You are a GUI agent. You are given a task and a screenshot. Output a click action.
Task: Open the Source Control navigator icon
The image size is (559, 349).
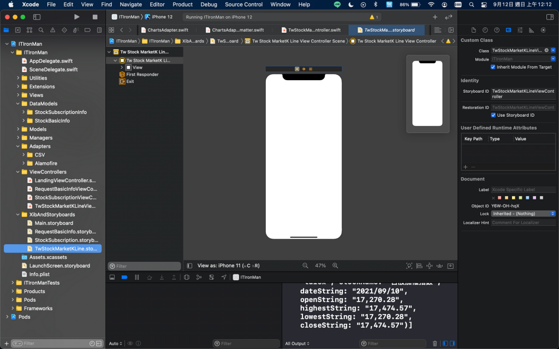point(18,31)
